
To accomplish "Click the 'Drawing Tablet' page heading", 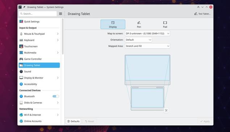I will tap(79, 14).
